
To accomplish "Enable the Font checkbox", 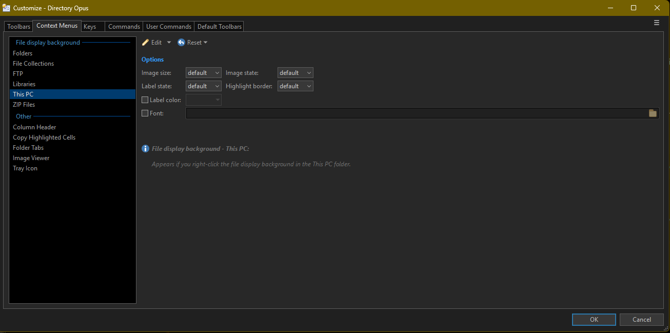I will [145, 113].
